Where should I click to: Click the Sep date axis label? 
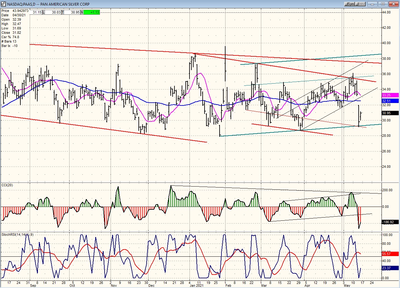click(x=33, y=286)
